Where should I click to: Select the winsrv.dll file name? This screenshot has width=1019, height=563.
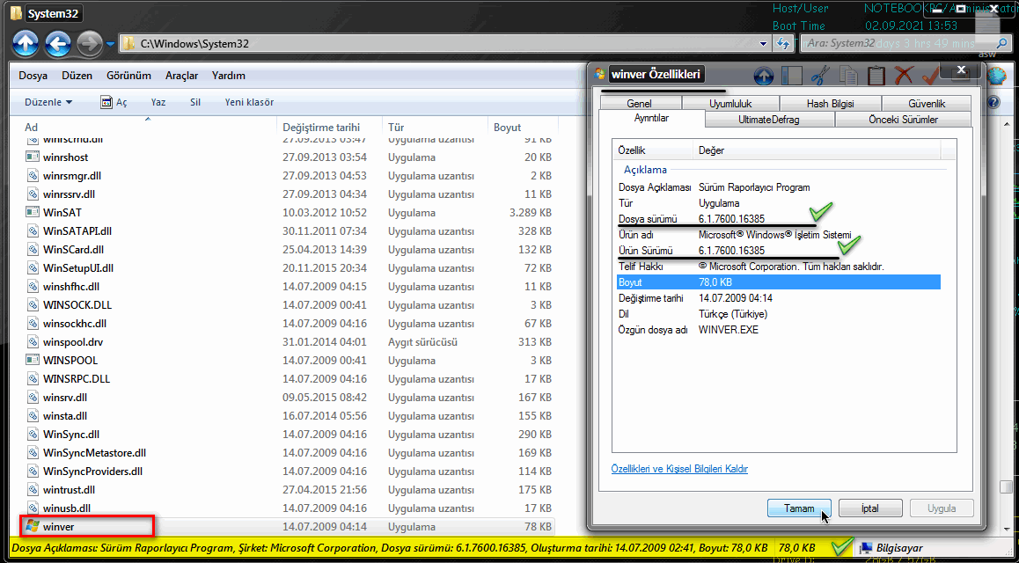pos(65,397)
